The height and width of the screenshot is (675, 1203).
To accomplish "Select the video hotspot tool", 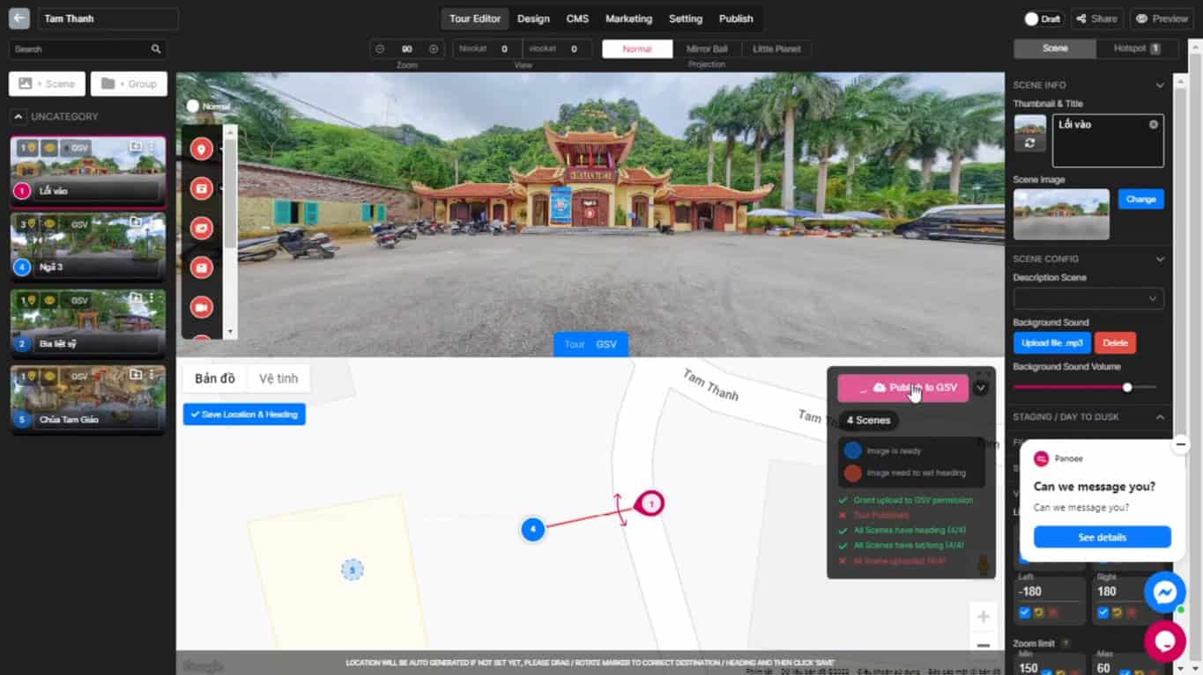I will (201, 306).
